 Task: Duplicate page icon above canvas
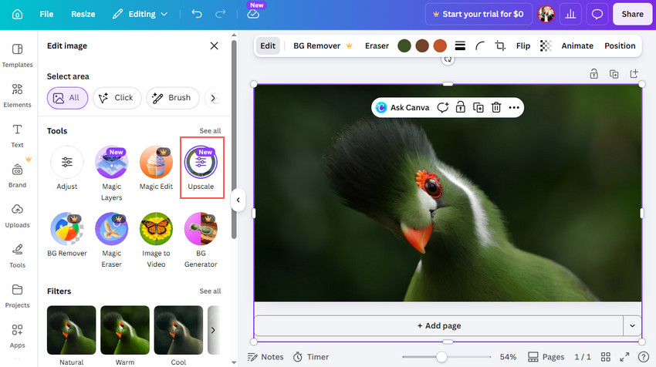[614, 74]
